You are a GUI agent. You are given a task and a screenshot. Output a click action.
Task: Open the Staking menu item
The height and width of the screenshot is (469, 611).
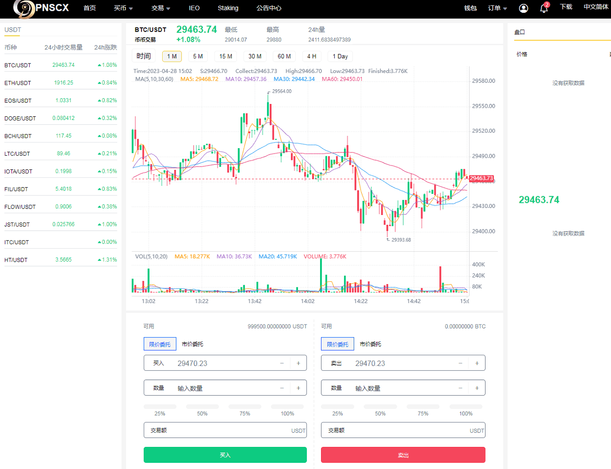[x=228, y=8]
